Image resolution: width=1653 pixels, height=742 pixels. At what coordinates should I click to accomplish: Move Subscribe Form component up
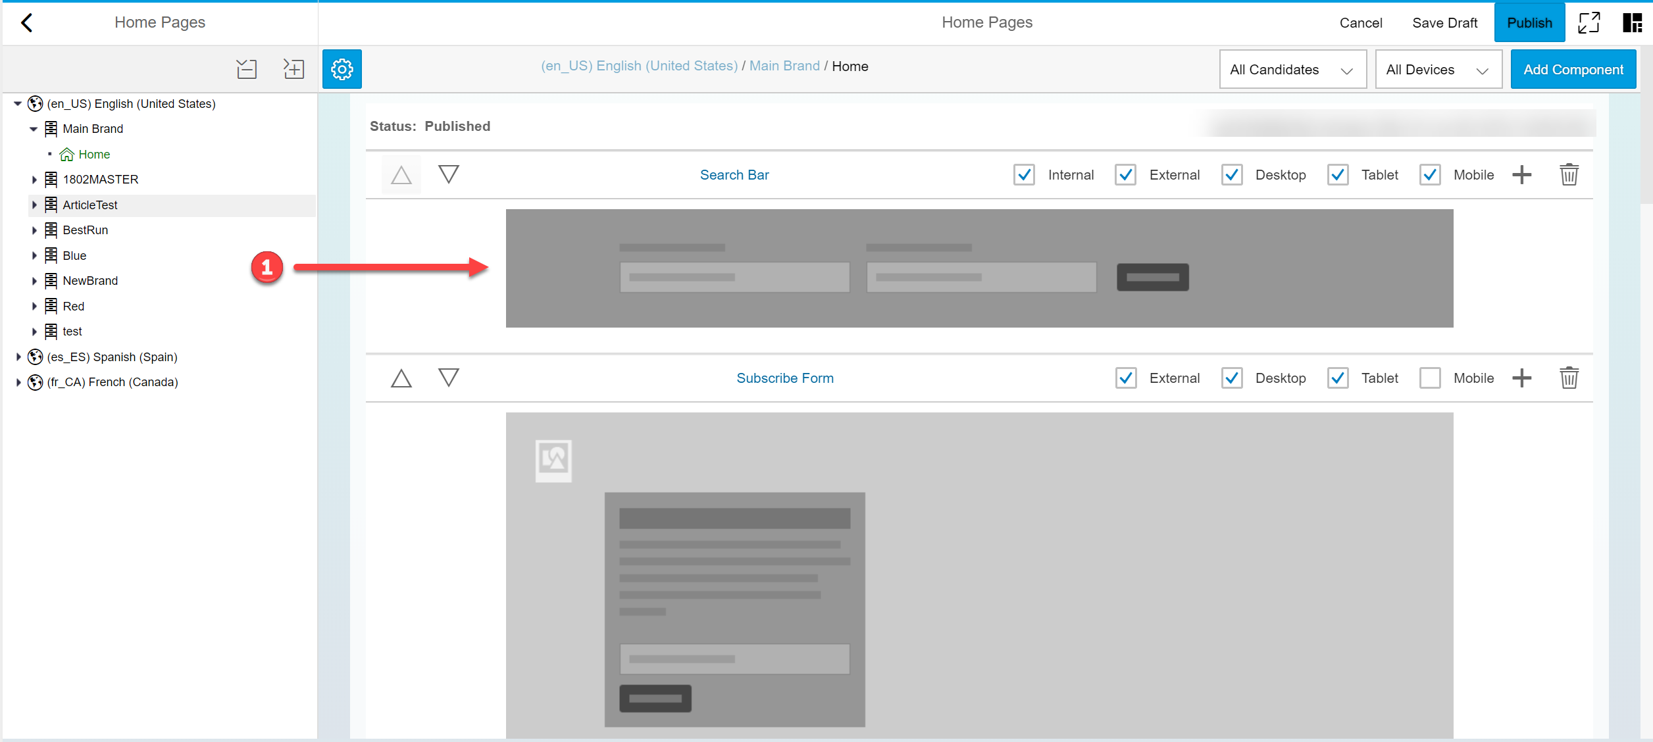click(x=401, y=378)
